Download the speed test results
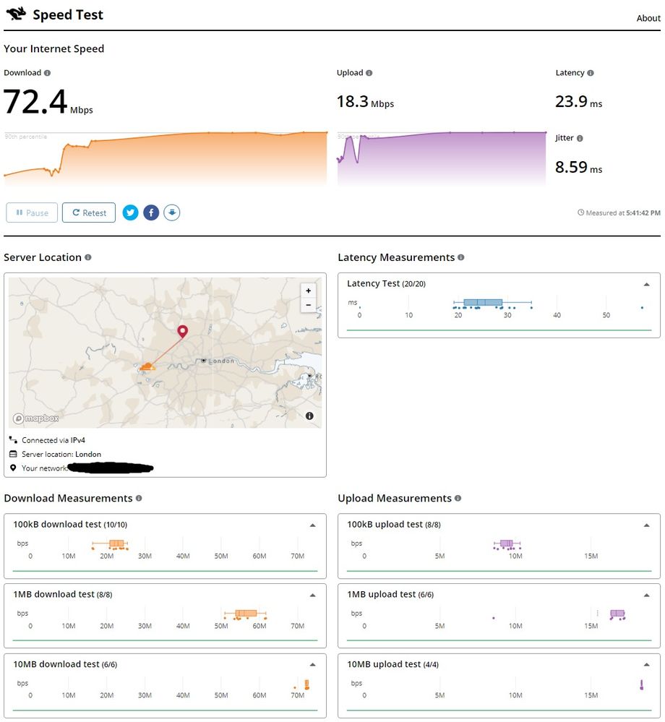665x722 pixels. (172, 212)
